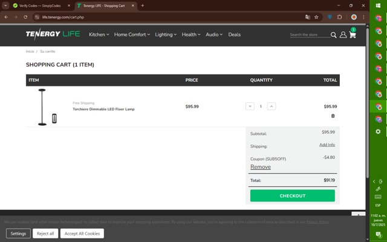Open a new browser tab
This screenshot has height=242, width=387.
tap(143, 5)
